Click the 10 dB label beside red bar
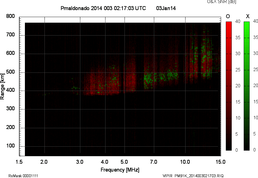This screenshot has height=178, width=258. pyautogui.click(x=238, y=118)
